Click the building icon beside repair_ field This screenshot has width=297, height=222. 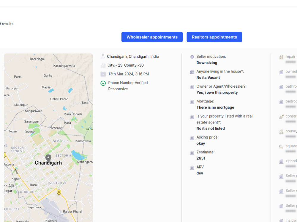[x=281, y=57]
